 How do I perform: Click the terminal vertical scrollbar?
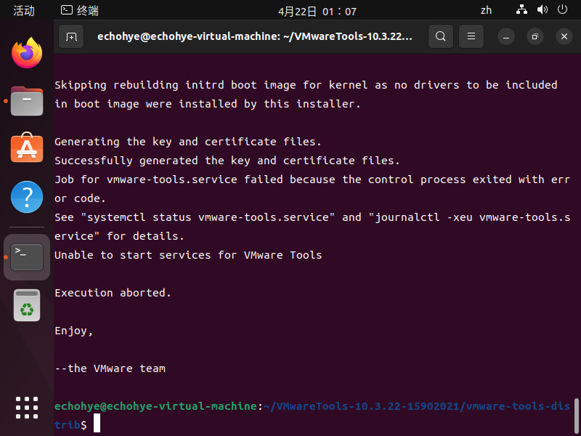(x=576, y=415)
